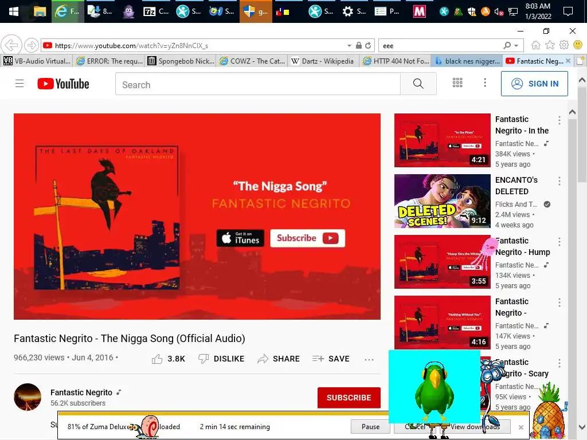Expand the address bar autocomplete dropdown
Image resolution: width=587 pixels, height=440 pixels.
349,46
